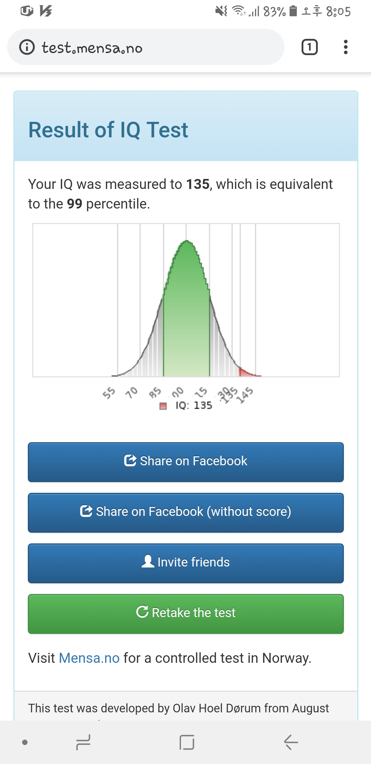Screen dimensions: 371x764
Task: Open the Chrome three-dot overflow menu
Action: [x=346, y=47]
